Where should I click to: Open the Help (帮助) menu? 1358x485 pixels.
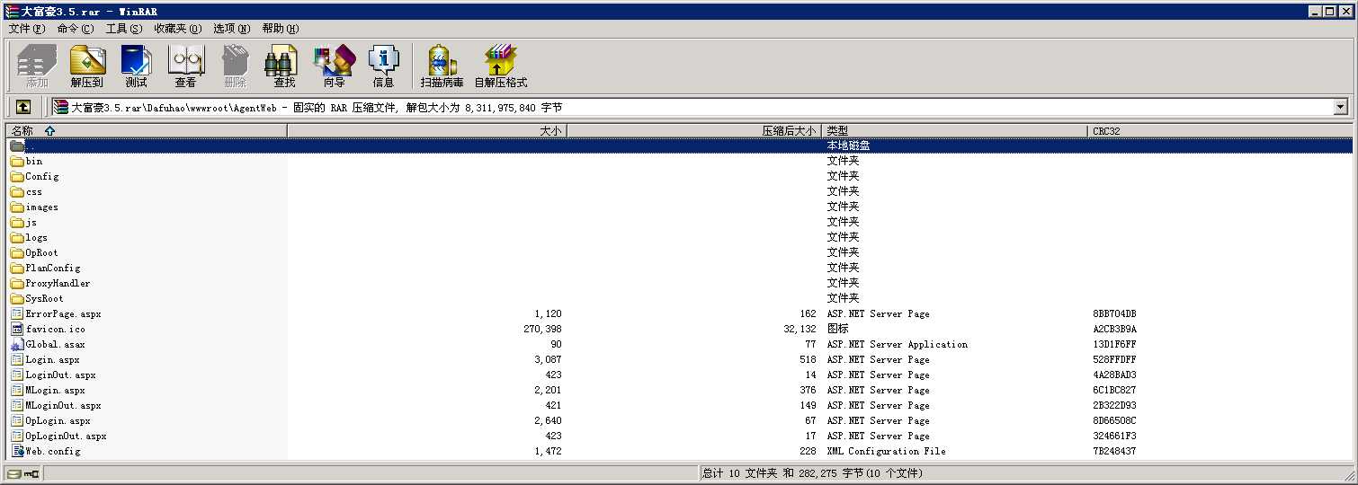click(x=281, y=29)
